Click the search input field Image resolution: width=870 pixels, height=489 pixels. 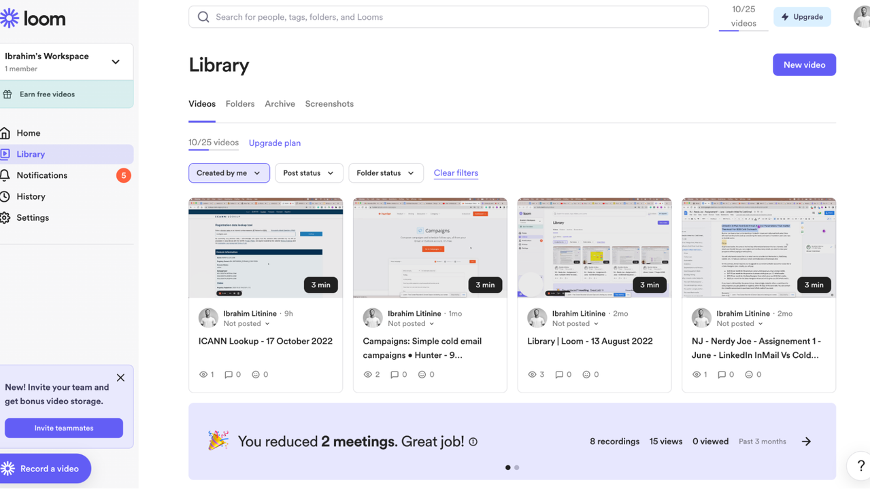click(x=448, y=17)
